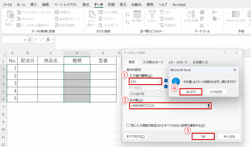
Task: Select column D header
Action: 77,53
